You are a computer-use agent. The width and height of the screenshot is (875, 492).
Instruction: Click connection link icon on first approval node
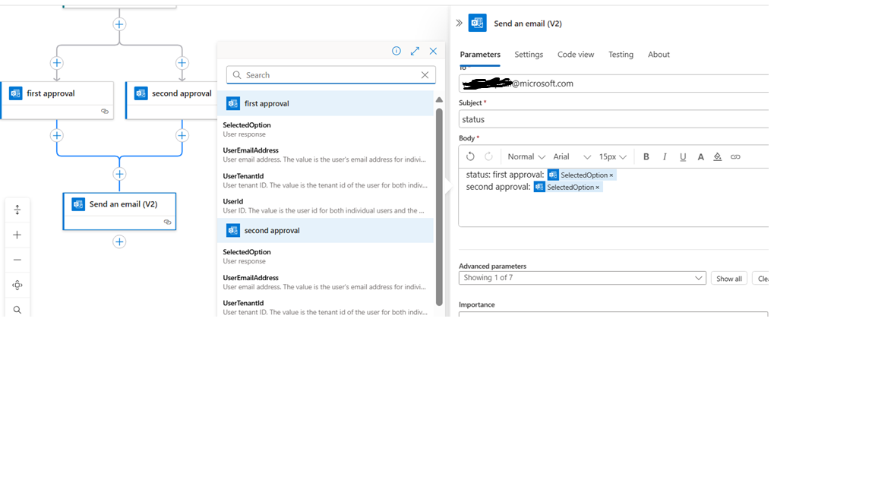point(104,112)
